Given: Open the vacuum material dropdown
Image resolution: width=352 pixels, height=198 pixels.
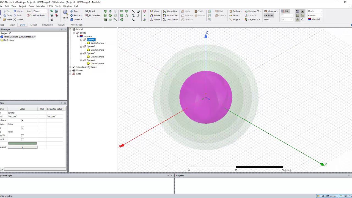Looking at the screenshot, I should point(315,15).
